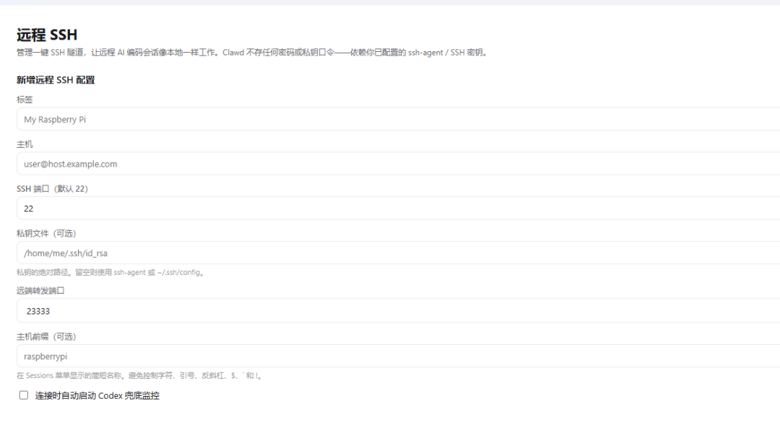Click the SSH 端口（默认 22）label
This screenshot has height=422, width=780.
point(52,189)
